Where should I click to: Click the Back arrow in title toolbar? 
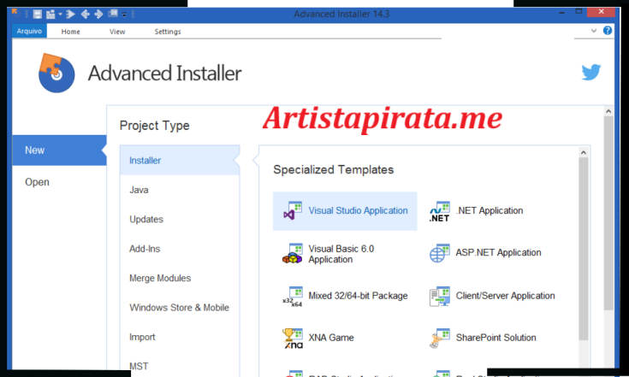(x=85, y=15)
